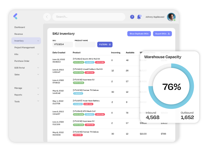The height and width of the screenshot is (152, 206).
Task: Collapse the Inventory chevron
Action: [38, 41]
